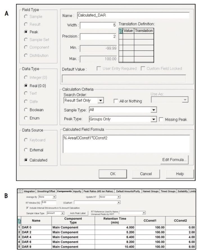Image resolution: width=203 pixels, height=251 pixels.
Task: Click the CConst2 value 2.00 cell
Action: tap(181, 232)
